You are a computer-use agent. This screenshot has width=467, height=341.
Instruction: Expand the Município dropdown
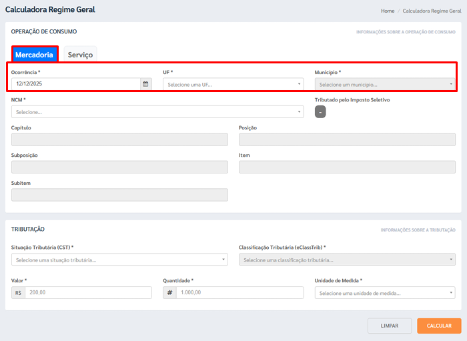click(385, 84)
